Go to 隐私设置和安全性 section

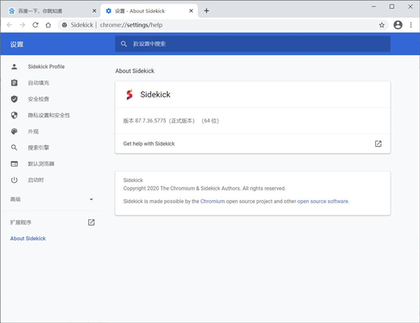[x=48, y=115]
